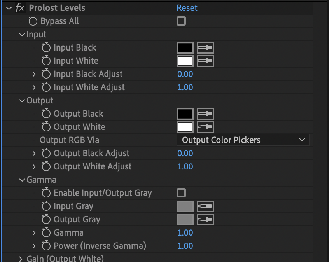
Task: Pick Input Black with its eyedropper
Action: [x=205, y=47]
